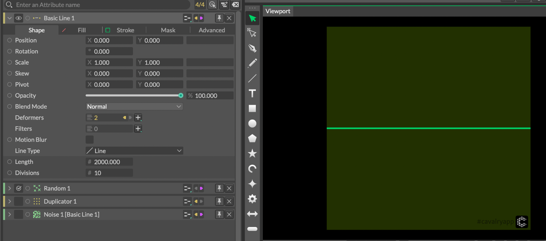Select the Edit Shape outline-arrow tool
546x241 pixels.
pyautogui.click(x=252, y=33)
